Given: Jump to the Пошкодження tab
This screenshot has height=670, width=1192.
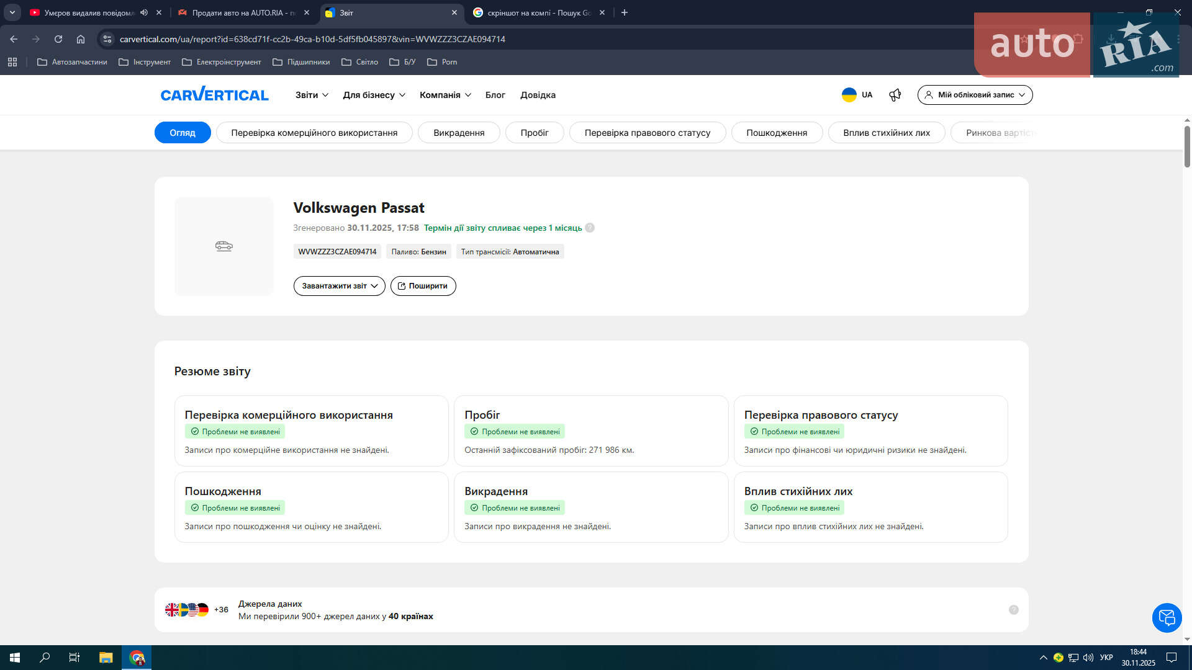Looking at the screenshot, I should pyautogui.click(x=777, y=133).
